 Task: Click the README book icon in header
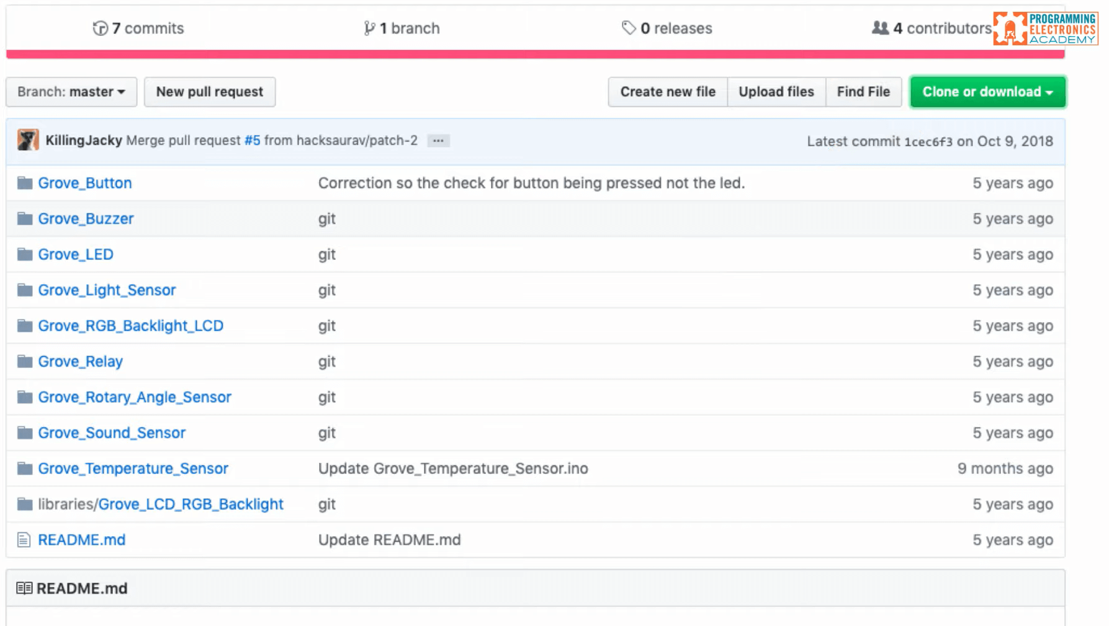[24, 588]
